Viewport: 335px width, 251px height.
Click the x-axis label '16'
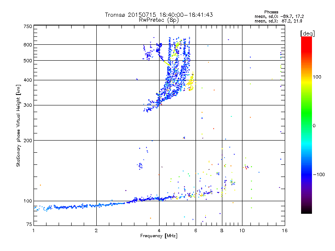pyautogui.click(x=285, y=231)
